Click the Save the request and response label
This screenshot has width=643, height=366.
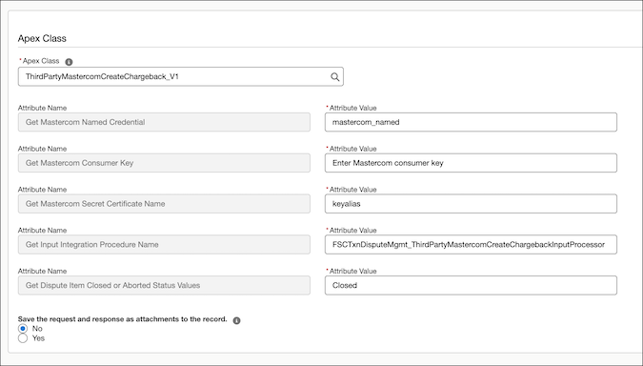click(x=122, y=318)
